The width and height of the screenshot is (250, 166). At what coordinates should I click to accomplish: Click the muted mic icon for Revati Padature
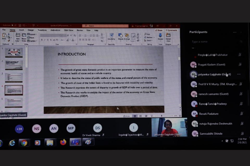[x=242, y=114]
